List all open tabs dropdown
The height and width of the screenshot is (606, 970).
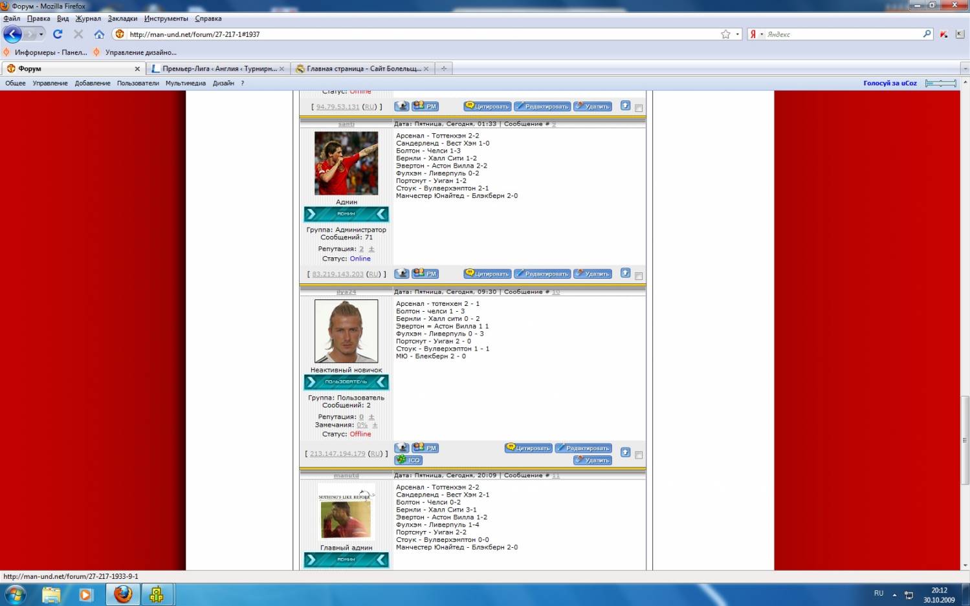click(964, 69)
